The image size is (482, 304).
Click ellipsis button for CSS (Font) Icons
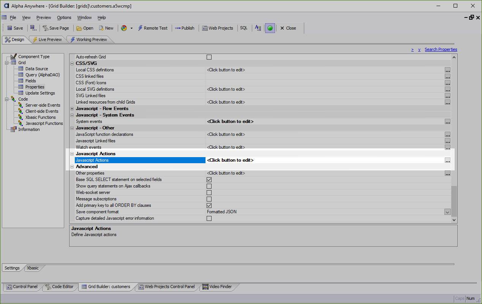point(448,83)
